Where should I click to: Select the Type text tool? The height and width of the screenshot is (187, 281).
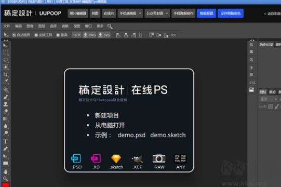(5, 141)
